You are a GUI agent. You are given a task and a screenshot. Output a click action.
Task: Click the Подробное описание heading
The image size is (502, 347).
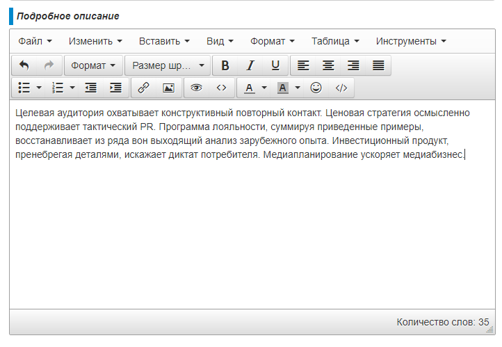click(x=68, y=16)
